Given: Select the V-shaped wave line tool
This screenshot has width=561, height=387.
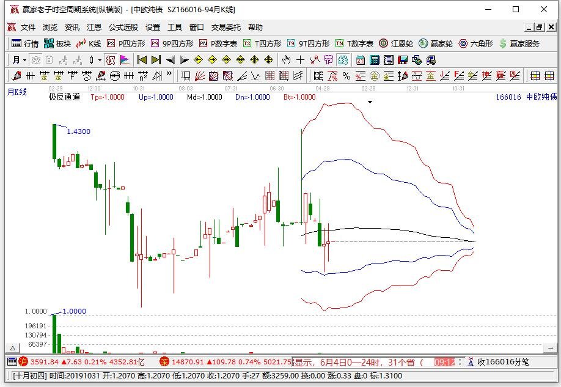Looking at the screenshot, I should pyautogui.click(x=256, y=76).
